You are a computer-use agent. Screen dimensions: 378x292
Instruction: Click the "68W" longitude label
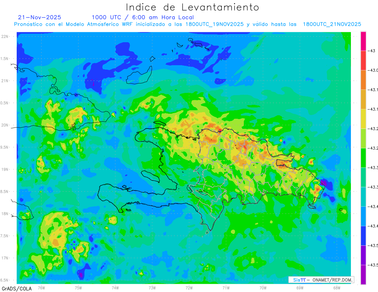(x=337, y=288)
